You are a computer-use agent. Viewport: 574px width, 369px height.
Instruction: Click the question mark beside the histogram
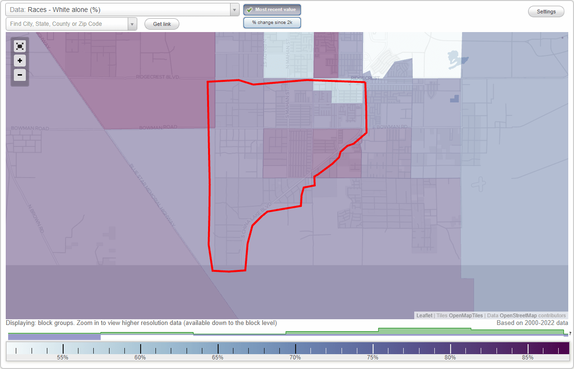click(x=570, y=334)
